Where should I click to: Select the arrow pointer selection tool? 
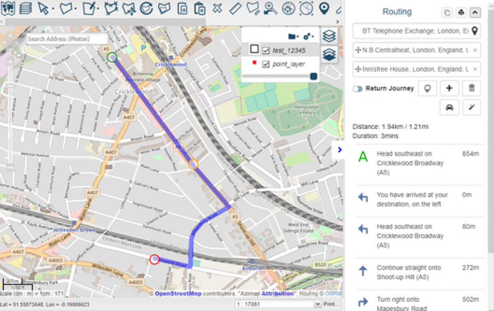[x=43, y=8]
